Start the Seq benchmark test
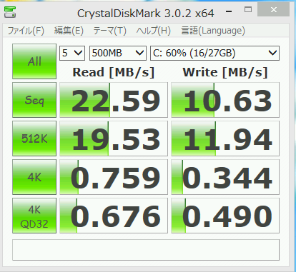 point(34,100)
